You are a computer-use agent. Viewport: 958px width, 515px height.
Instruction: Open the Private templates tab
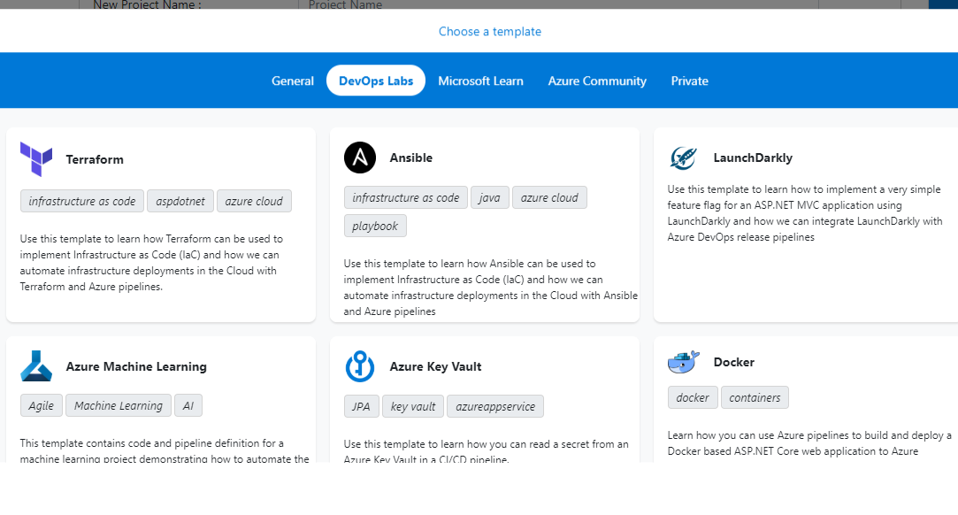coord(689,81)
